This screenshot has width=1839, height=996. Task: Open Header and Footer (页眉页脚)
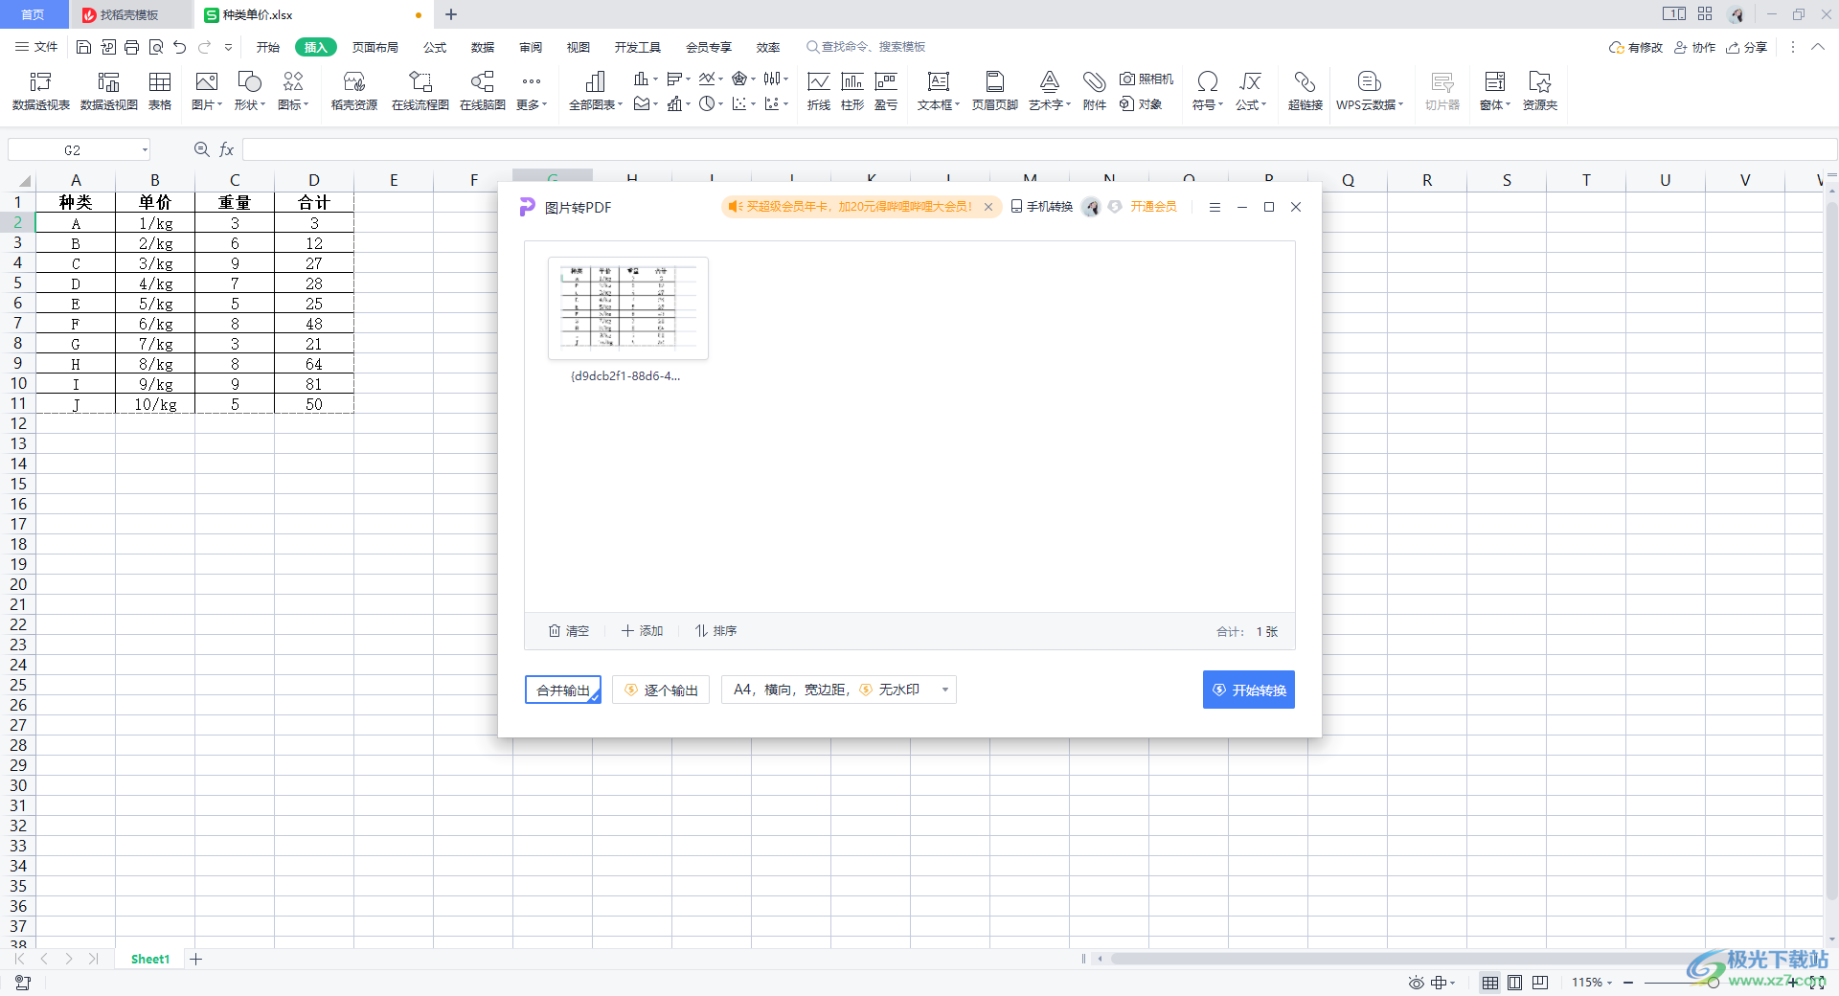tap(995, 91)
